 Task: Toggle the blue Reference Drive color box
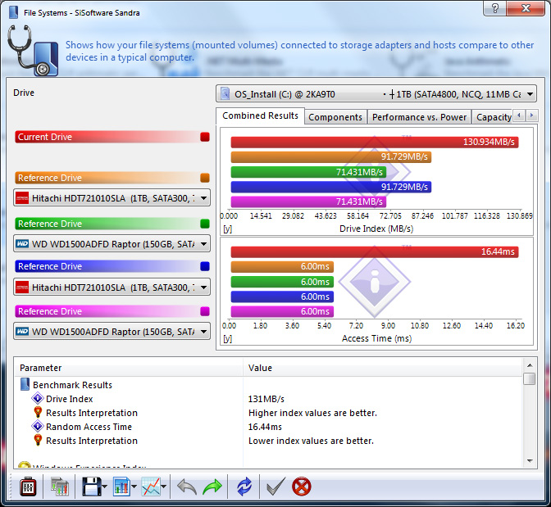(x=205, y=266)
